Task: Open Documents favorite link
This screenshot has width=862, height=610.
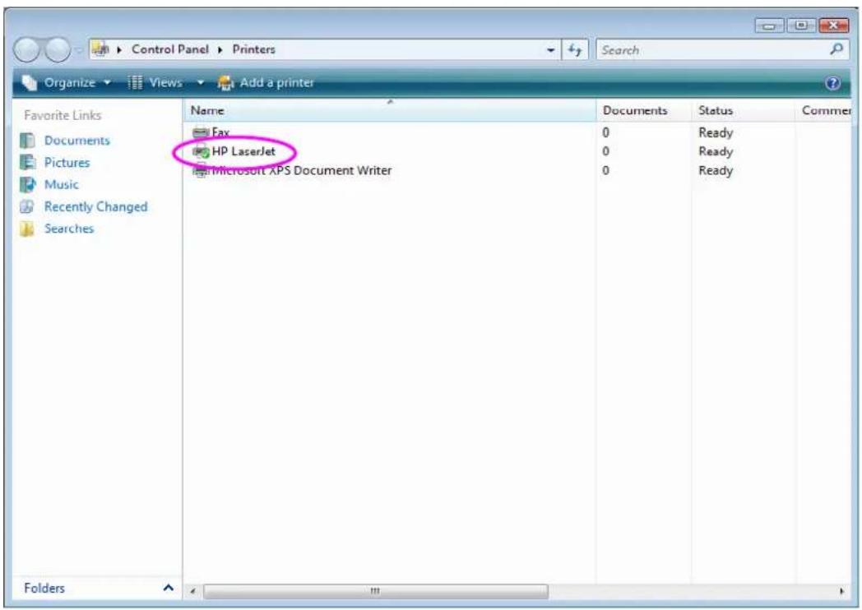Action: pyautogui.click(x=77, y=141)
